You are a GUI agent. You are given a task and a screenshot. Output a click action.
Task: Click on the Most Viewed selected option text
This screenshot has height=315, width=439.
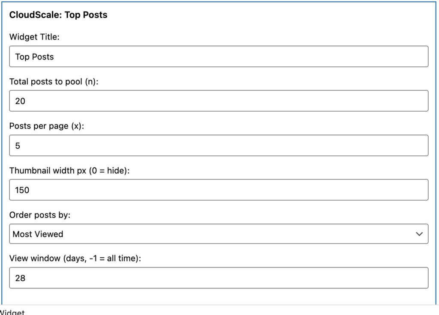38,234
